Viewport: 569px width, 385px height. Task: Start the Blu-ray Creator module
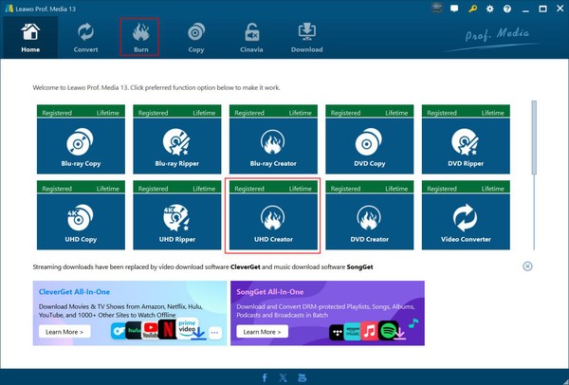tap(273, 139)
